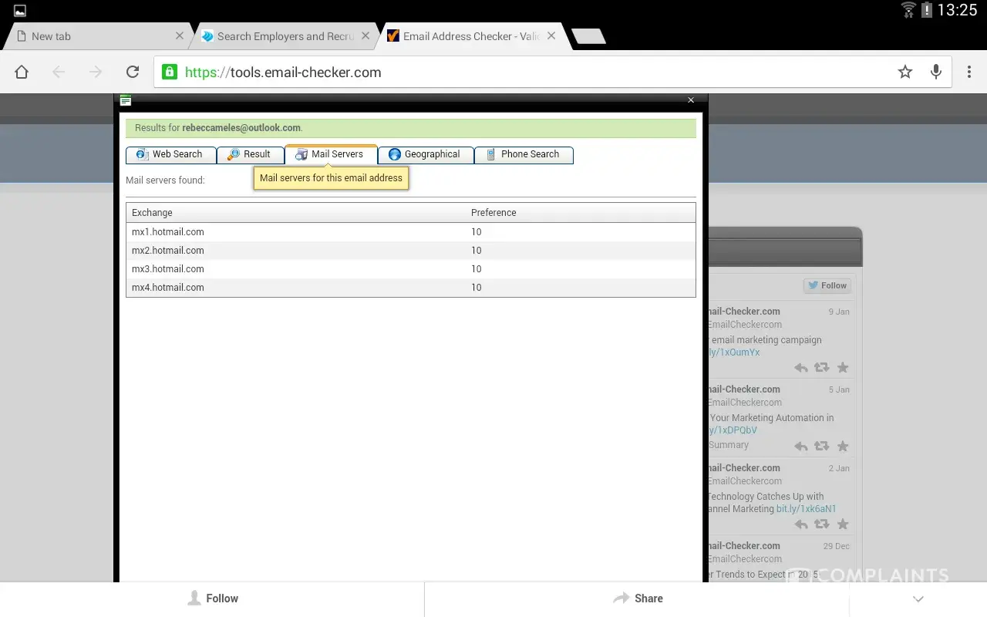Switch to the New tab browser tab
987x617 pixels.
pyautogui.click(x=93, y=36)
